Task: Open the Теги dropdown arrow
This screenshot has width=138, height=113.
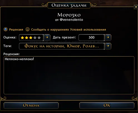Action: (108, 46)
